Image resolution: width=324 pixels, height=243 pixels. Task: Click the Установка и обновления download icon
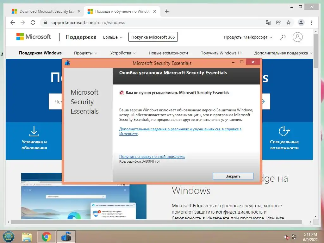(x=34, y=131)
